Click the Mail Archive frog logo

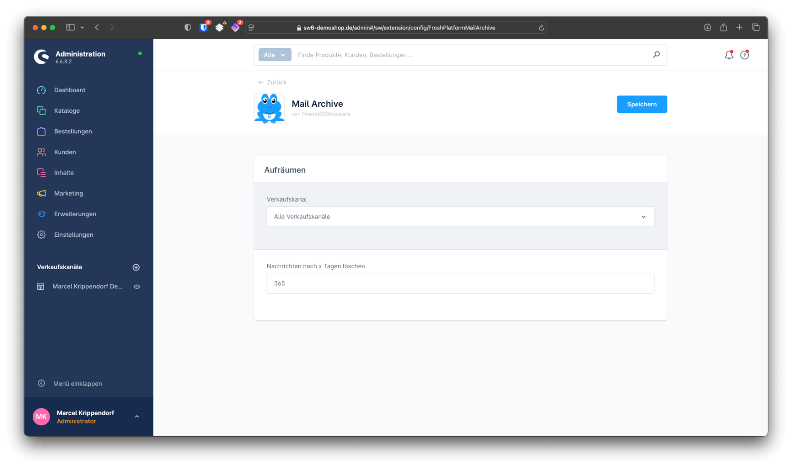click(x=269, y=109)
